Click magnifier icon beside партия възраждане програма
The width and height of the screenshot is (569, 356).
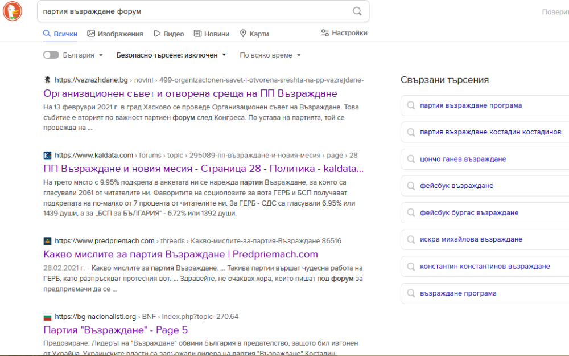(411, 105)
